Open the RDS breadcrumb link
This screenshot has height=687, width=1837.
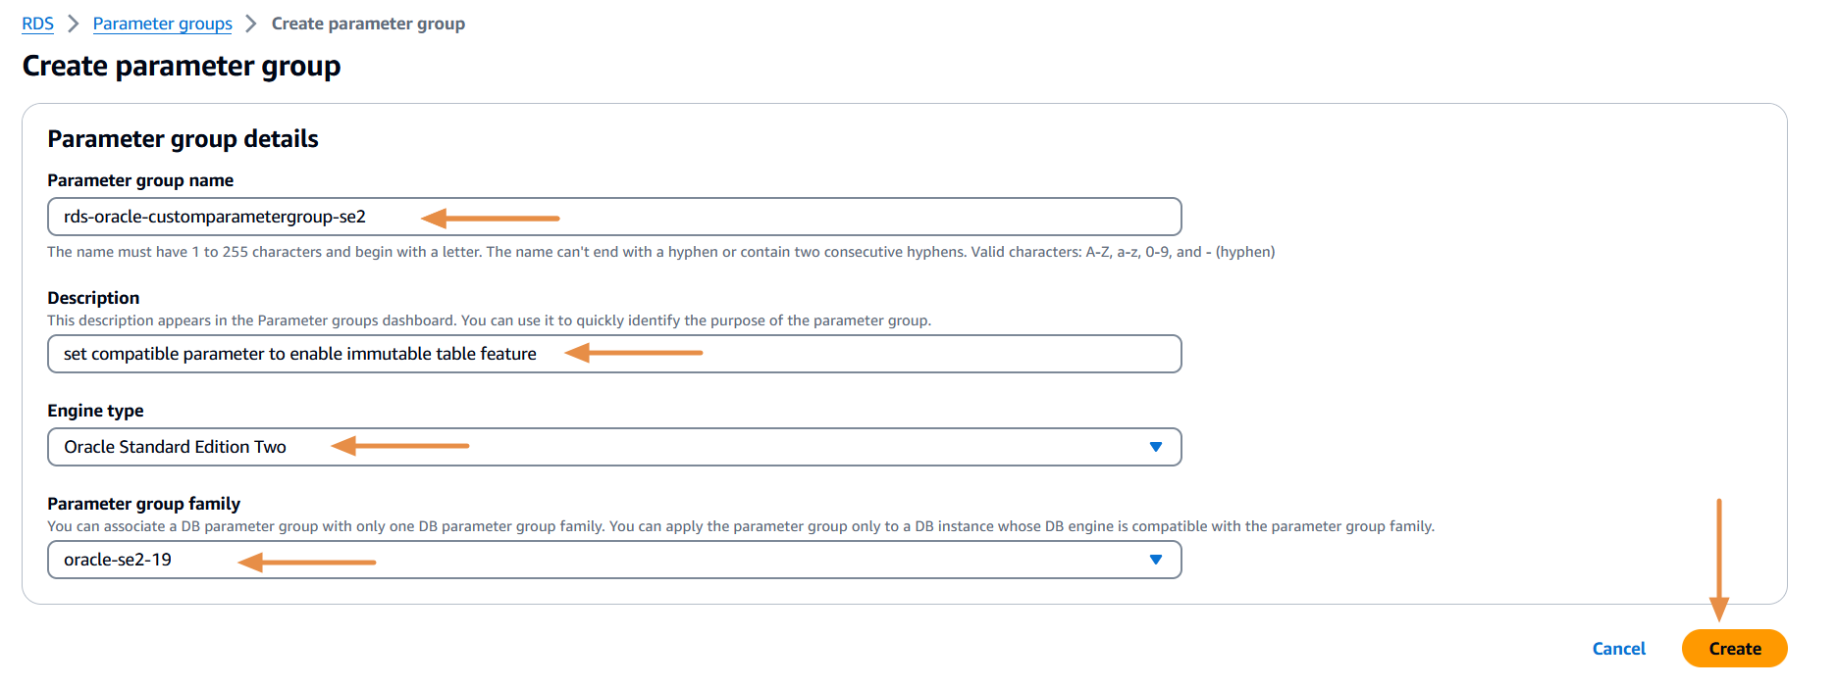tap(37, 24)
